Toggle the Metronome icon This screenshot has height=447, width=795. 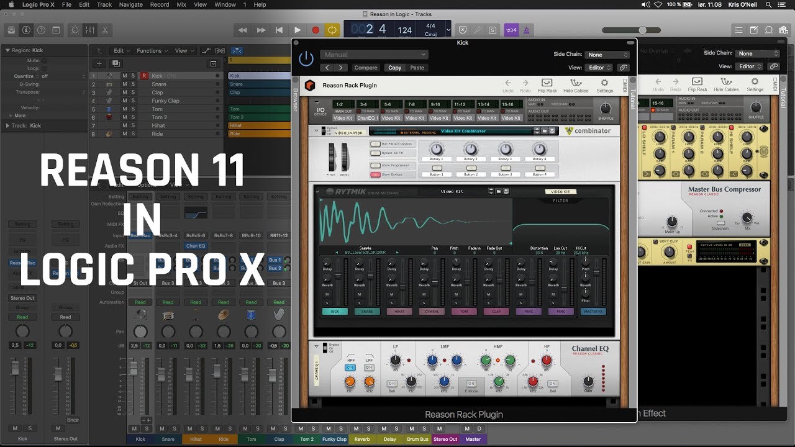pyautogui.click(x=526, y=30)
